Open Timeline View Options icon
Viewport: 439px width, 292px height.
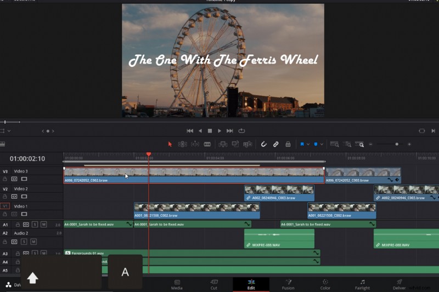(3, 144)
